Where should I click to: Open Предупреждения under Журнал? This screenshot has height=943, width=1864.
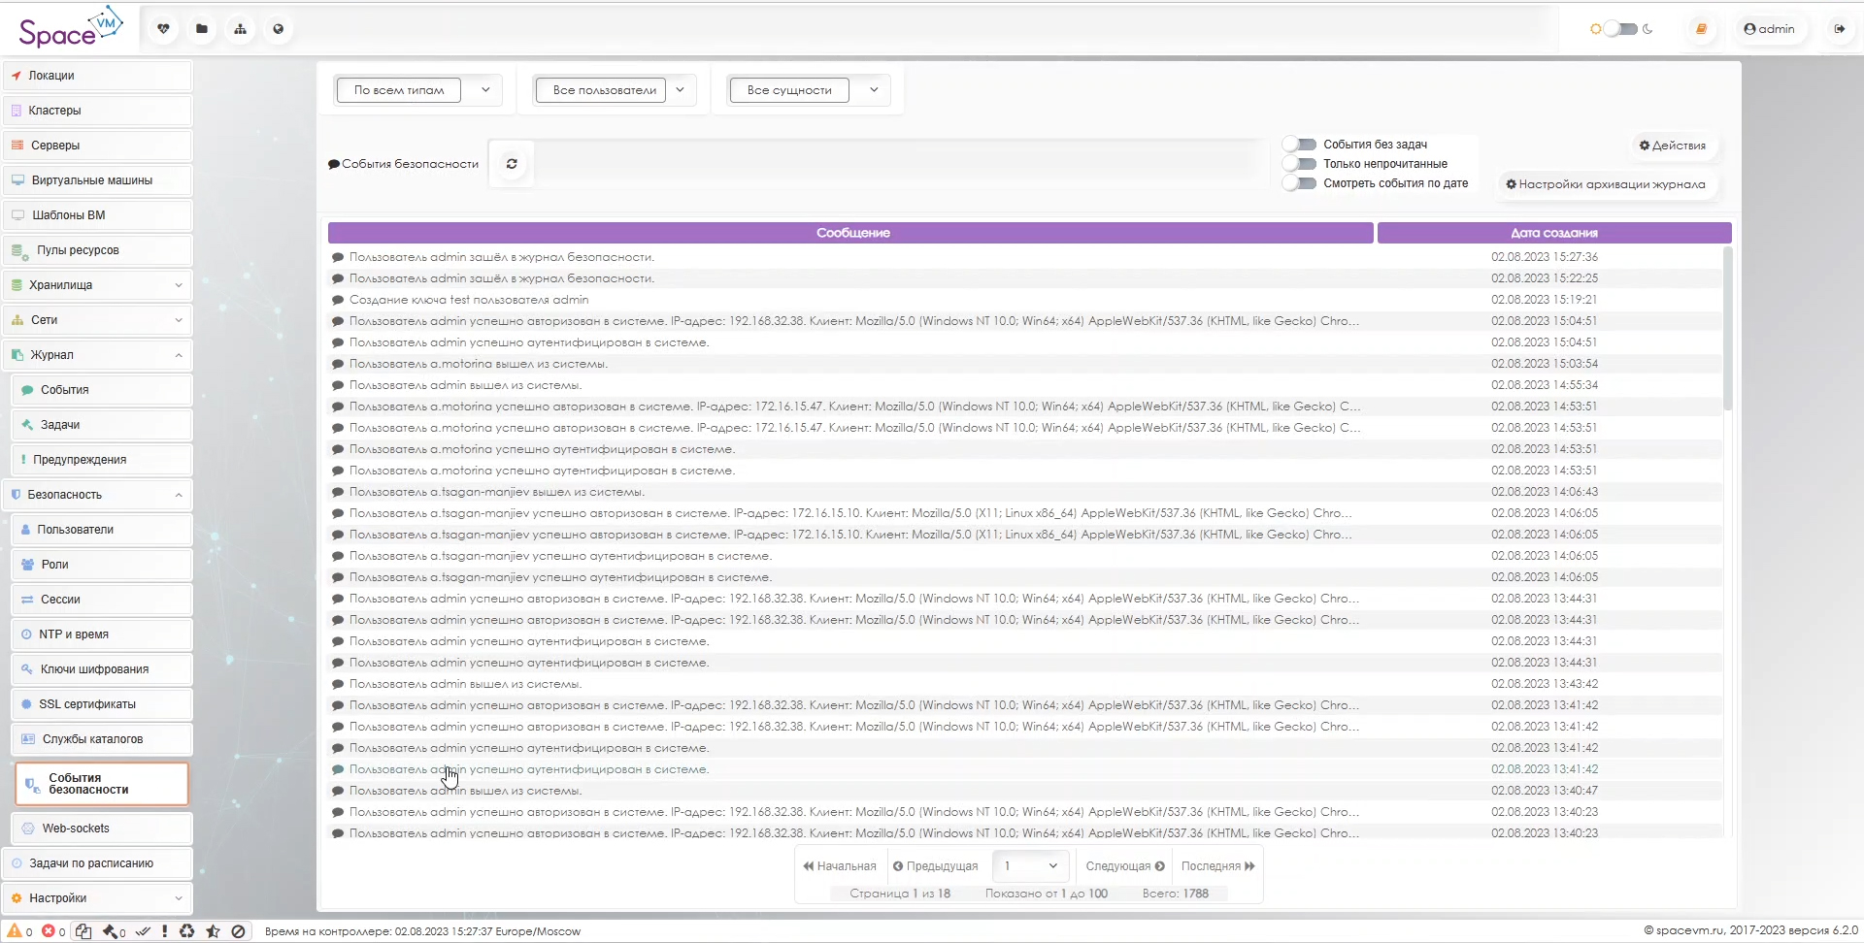(x=102, y=460)
